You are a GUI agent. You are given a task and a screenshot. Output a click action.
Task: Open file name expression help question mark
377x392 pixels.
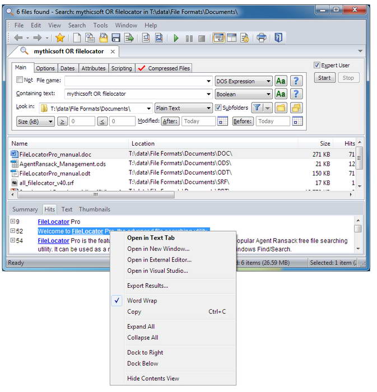296,81
